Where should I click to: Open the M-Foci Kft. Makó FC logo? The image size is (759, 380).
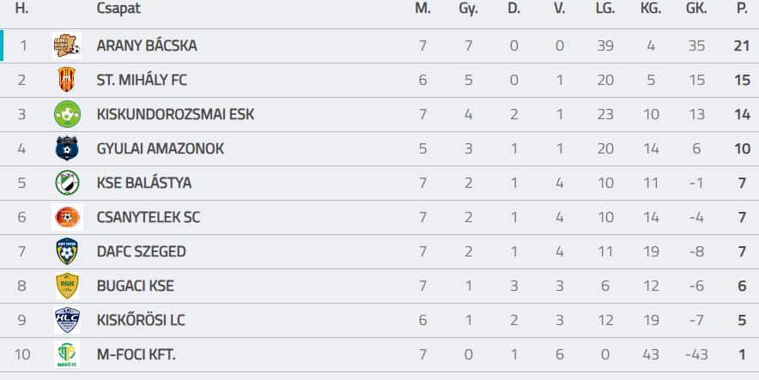tap(67, 354)
